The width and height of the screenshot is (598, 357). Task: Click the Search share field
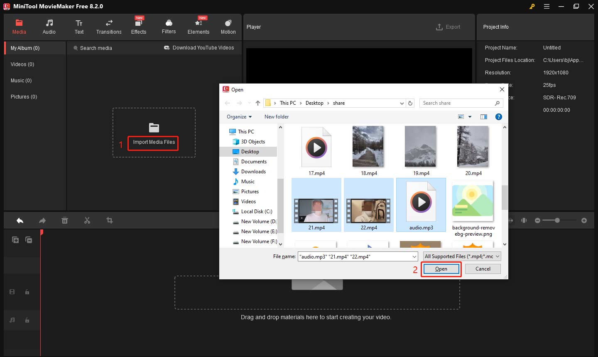461,103
